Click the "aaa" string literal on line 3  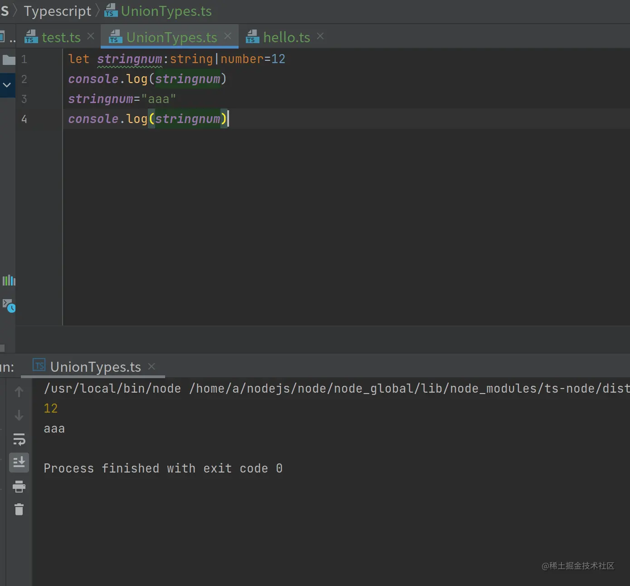pos(158,99)
